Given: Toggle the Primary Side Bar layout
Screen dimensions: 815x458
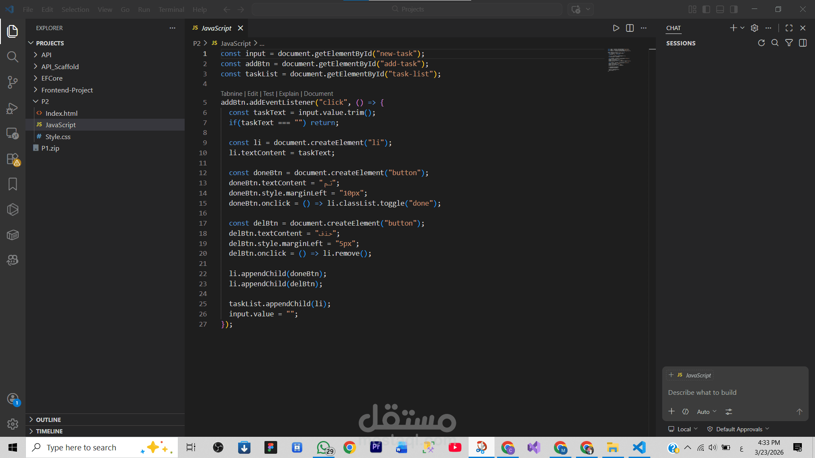Looking at the screenshot, I should (x=706, y=9).
